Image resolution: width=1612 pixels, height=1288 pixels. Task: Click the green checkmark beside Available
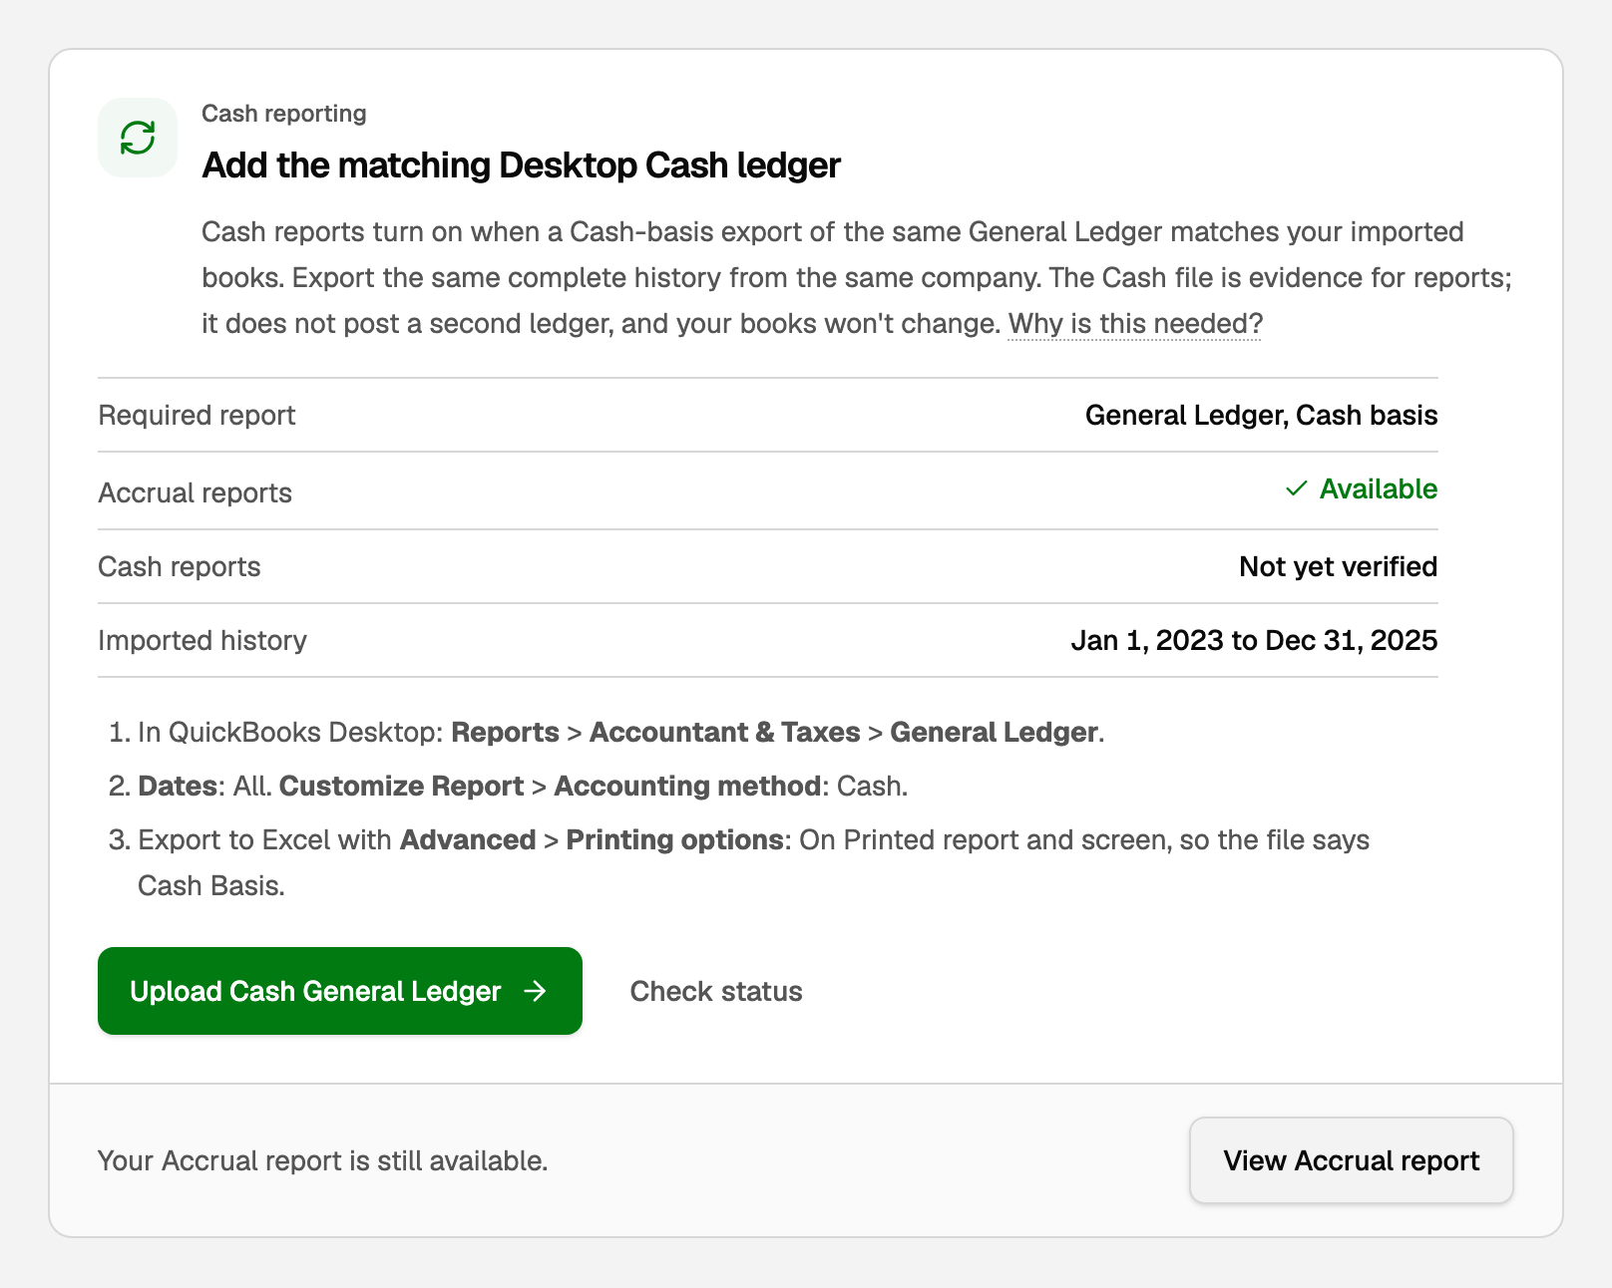[1296, 488]
